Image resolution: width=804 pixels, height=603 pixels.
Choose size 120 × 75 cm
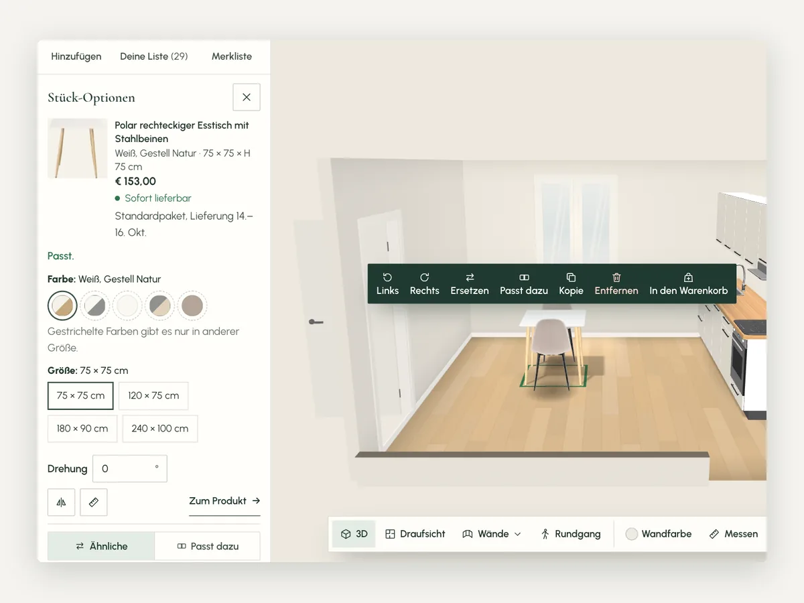pyautogui.click(x=153, y=395)
